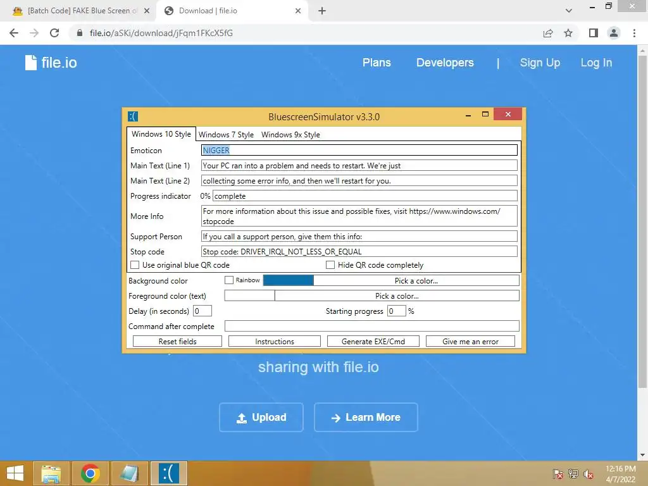The height and width of the screenshot is (486, 648).
Task: Open the notepad-style taskbar app
Action: click(129, 473)
